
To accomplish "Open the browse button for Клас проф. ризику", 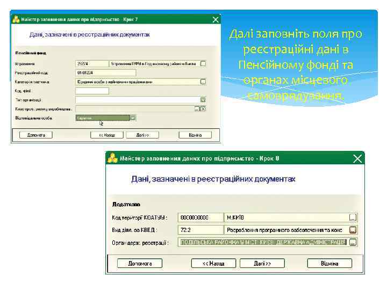I will pyautogui.click(x=197, y=108).
